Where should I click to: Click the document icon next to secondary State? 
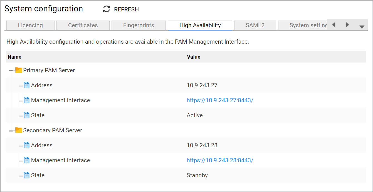(x=26, y=175)
